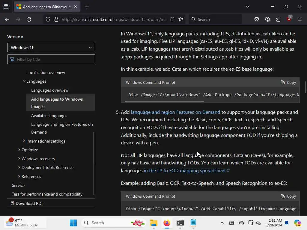Open the weather widget on taskbar

[x=25, y=223]
